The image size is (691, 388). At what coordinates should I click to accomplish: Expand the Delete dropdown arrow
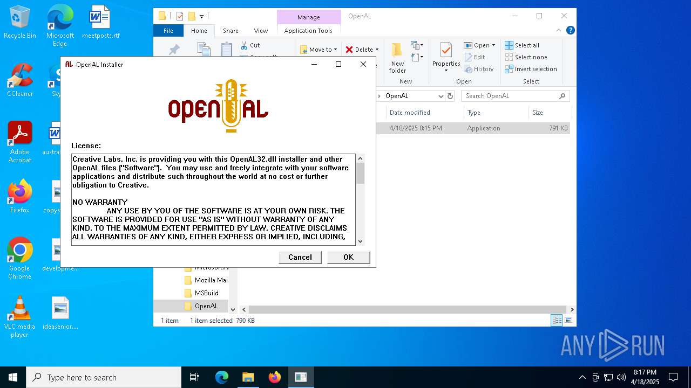click(377, 50)
